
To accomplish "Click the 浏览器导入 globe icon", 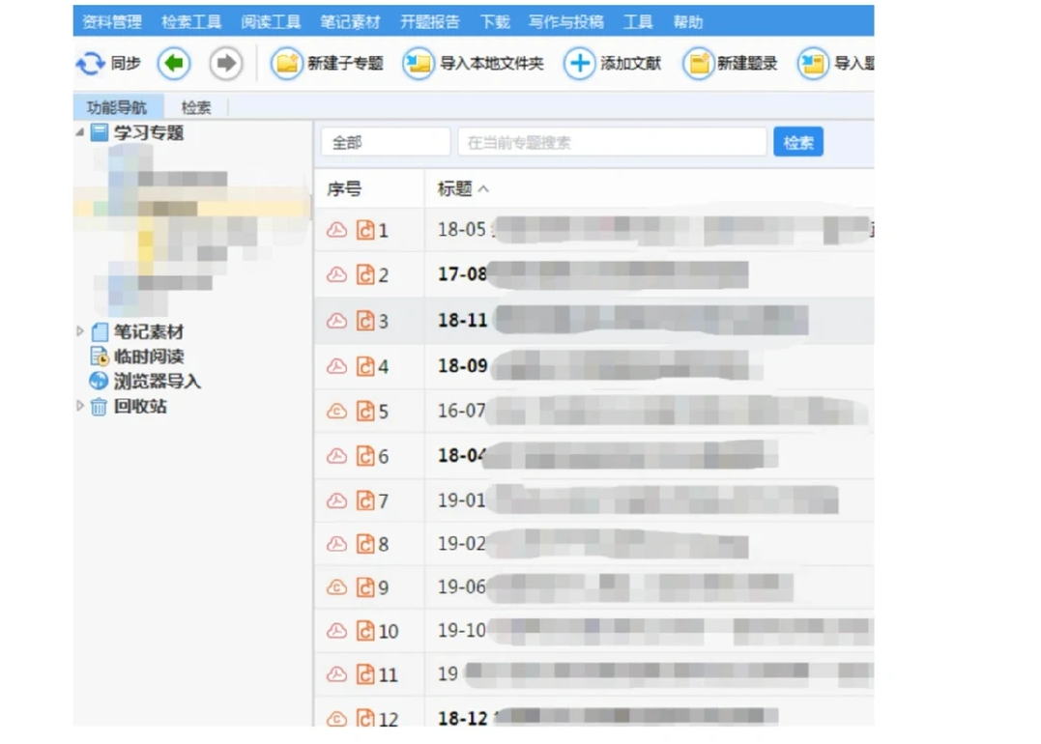I will click(98, 381).
